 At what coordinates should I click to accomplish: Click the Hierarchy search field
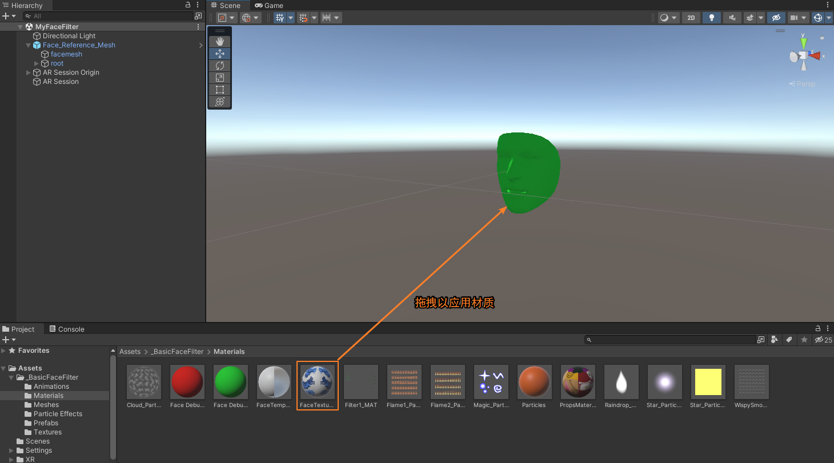(109, 16)
